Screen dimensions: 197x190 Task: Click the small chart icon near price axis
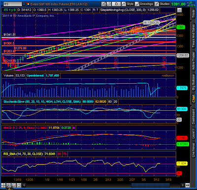click(179, 10)
